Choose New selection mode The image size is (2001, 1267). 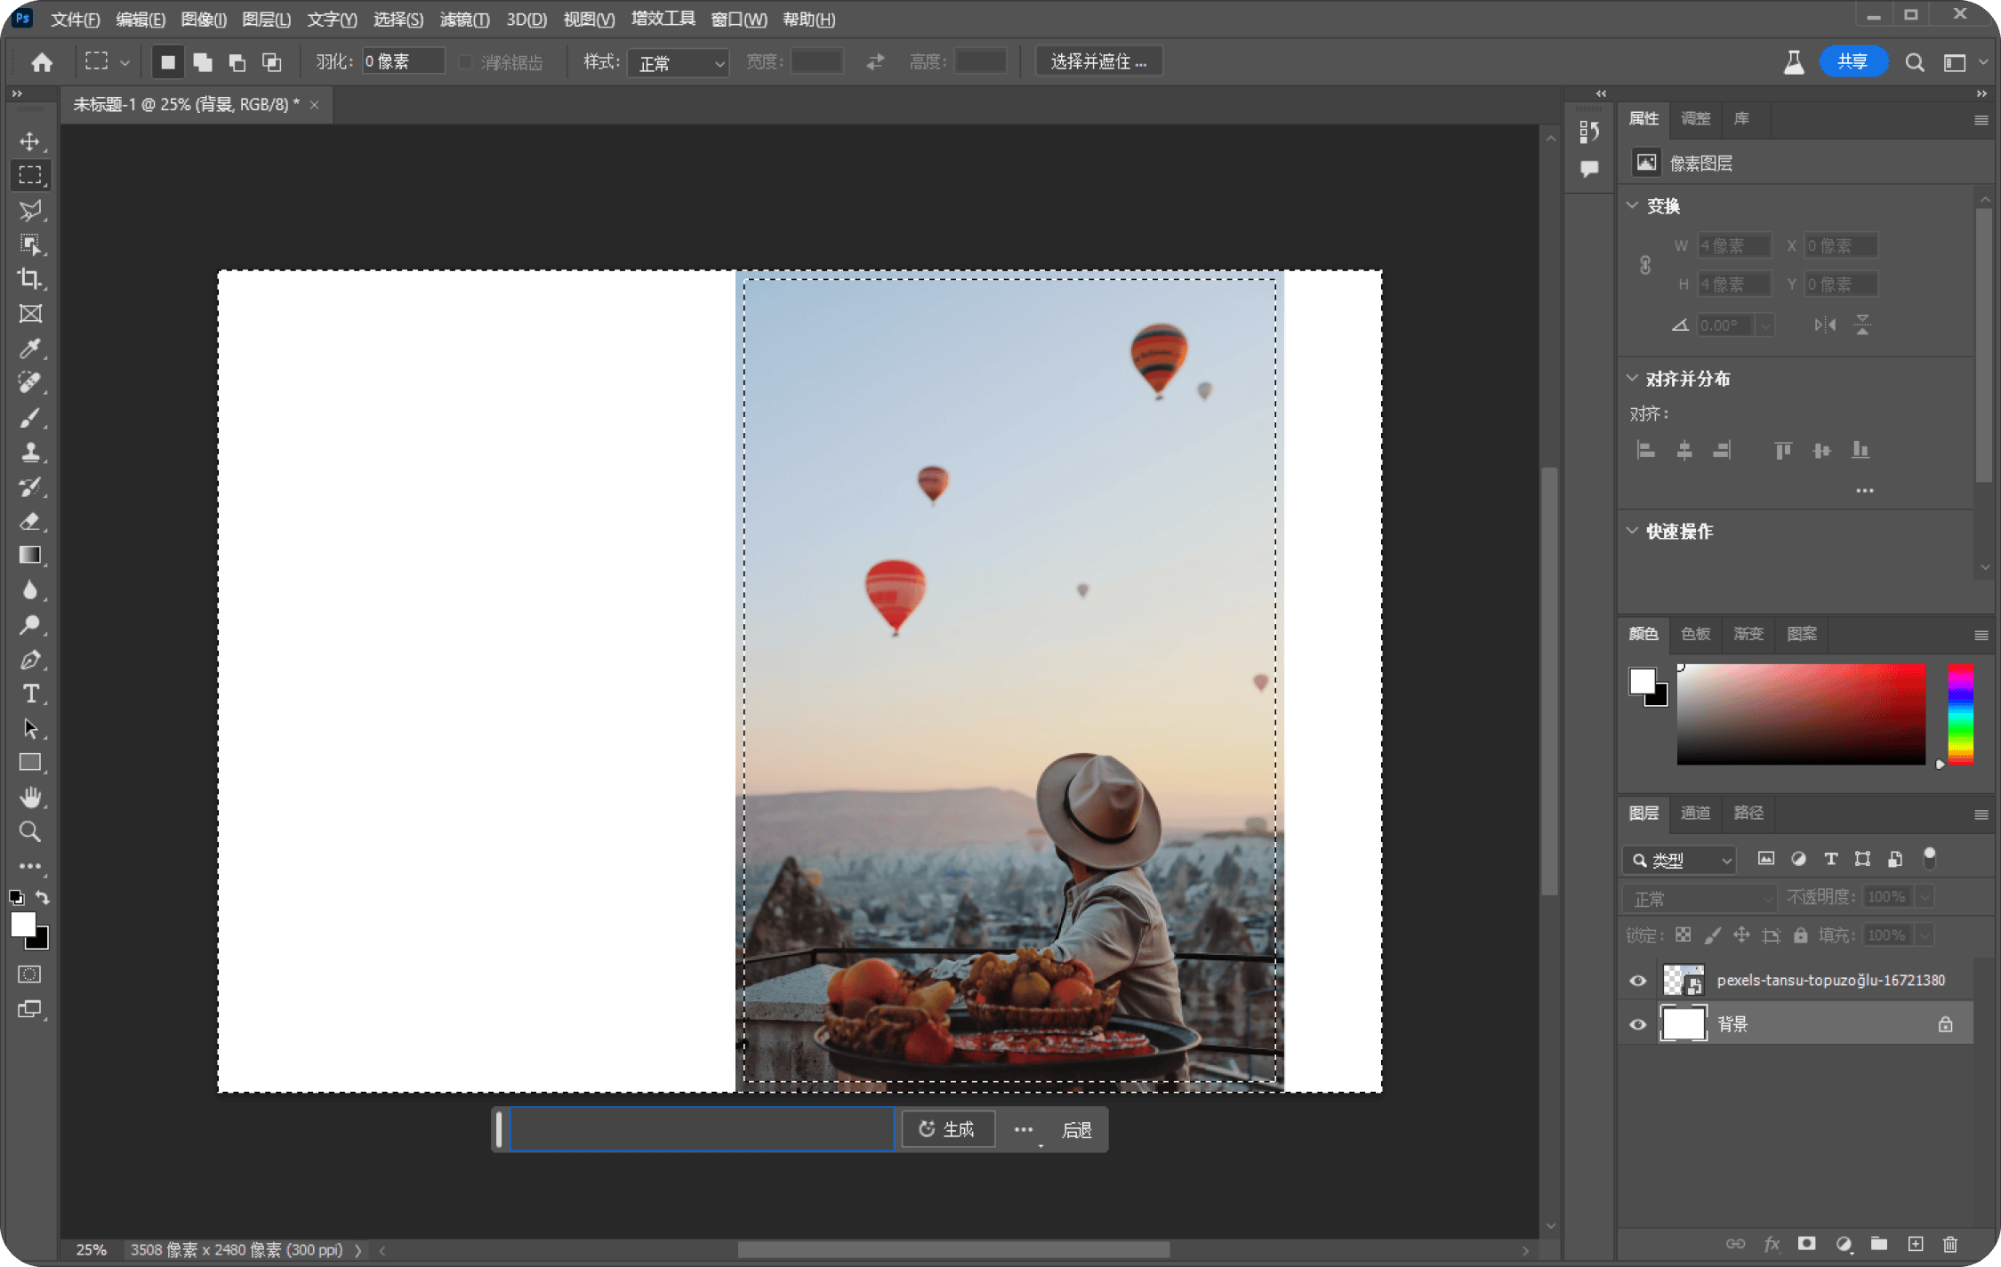pyautogui.click(x=167, y=62)
